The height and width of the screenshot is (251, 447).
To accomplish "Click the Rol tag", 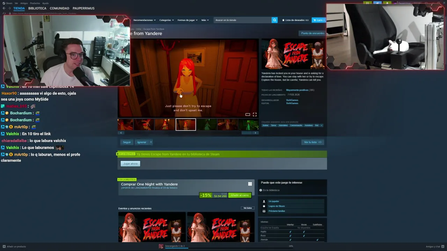I will click(x=317, y=125).
